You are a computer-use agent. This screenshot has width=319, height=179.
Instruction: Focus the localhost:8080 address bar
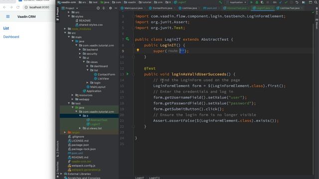[39, 7]
